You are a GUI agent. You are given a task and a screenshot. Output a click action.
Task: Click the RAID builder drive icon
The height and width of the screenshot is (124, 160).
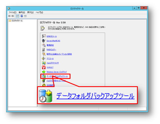[43, 50]
